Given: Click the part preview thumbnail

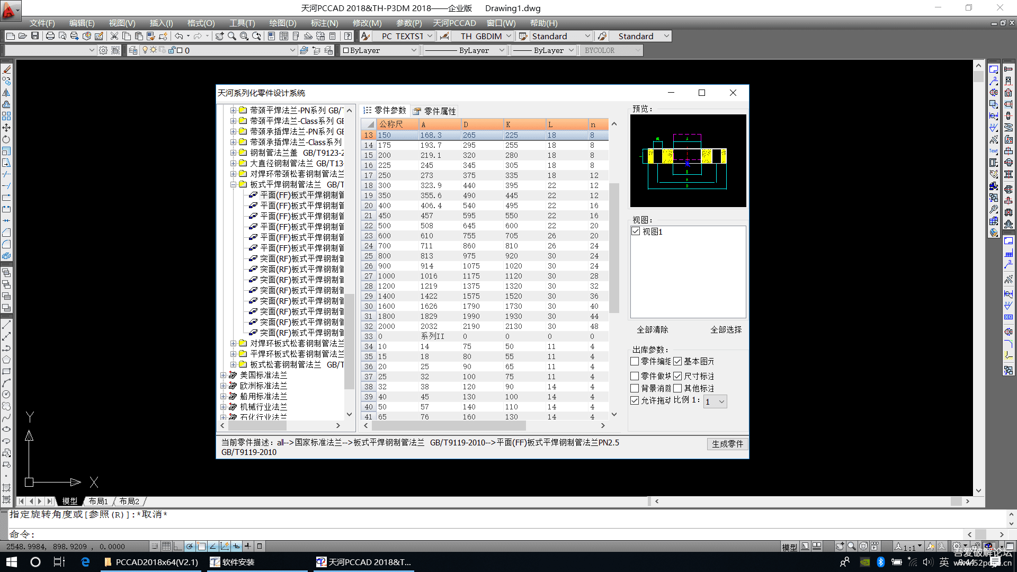Looking at the screenshot, I should [x=688, y=160].
